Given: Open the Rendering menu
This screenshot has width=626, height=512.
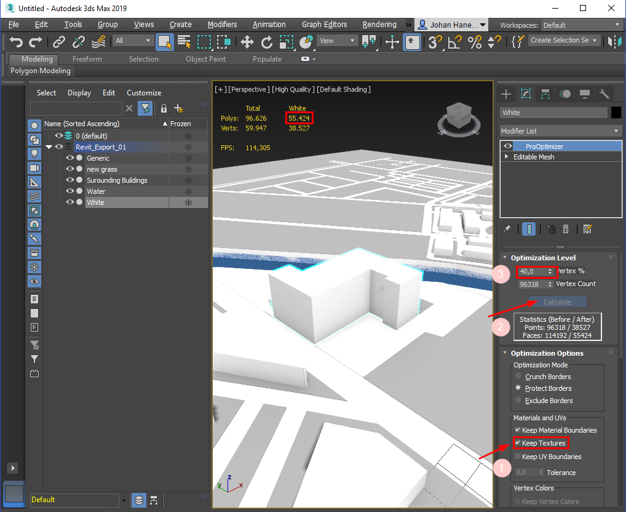Looking at the screenshot, I should point(379,25).
